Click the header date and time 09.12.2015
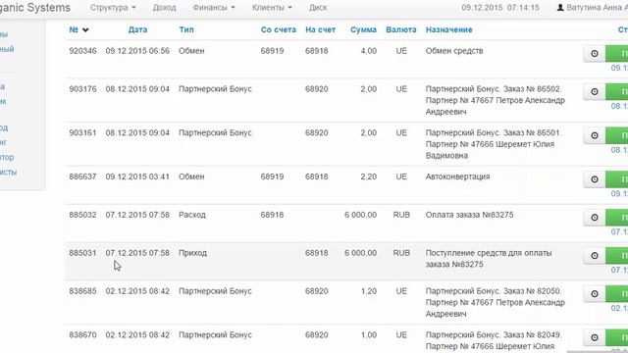 click(500, 7)
